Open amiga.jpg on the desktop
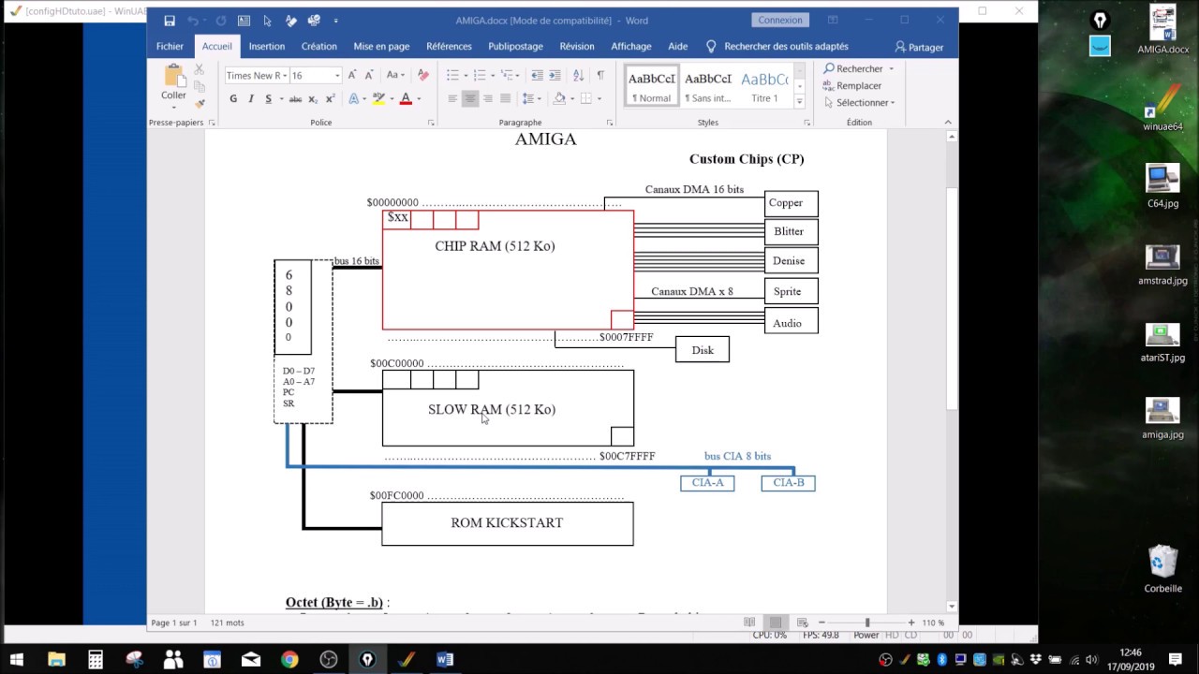1199x674 pixels. coord(1162,418)
